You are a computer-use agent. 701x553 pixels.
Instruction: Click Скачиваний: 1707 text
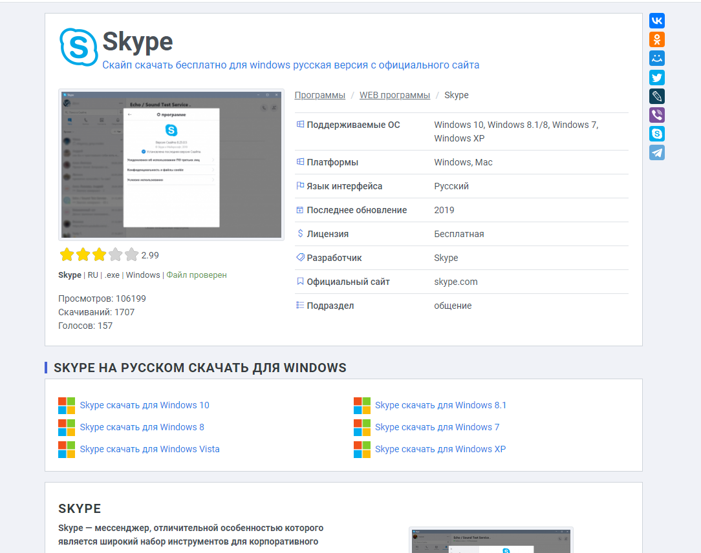96,312
